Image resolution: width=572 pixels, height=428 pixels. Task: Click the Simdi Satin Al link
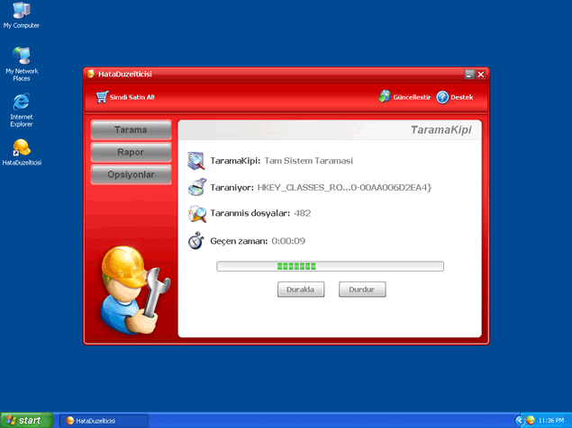point(132,97)
